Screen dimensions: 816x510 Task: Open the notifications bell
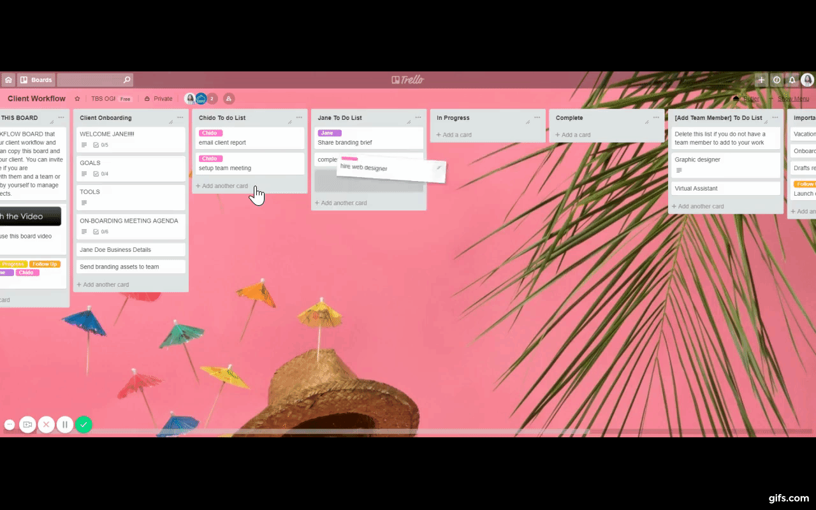pyautogui.click(x=792, y=80)
